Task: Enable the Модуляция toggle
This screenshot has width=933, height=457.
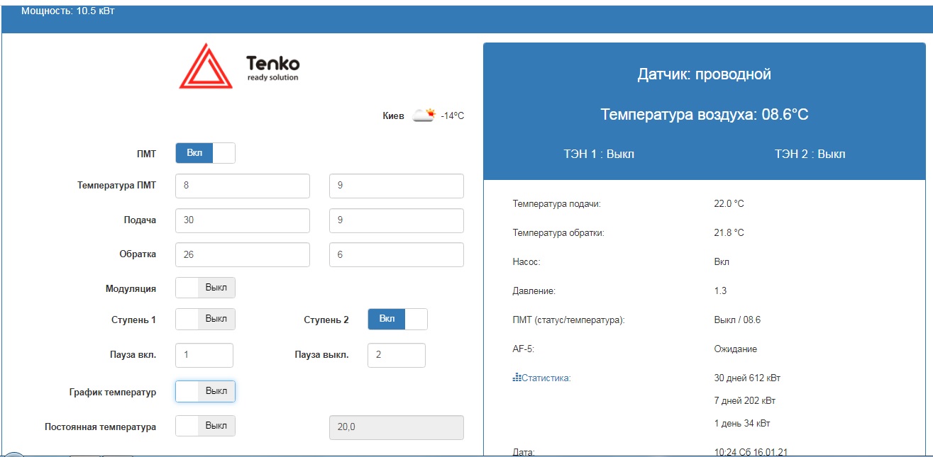Action: [205, 288]
